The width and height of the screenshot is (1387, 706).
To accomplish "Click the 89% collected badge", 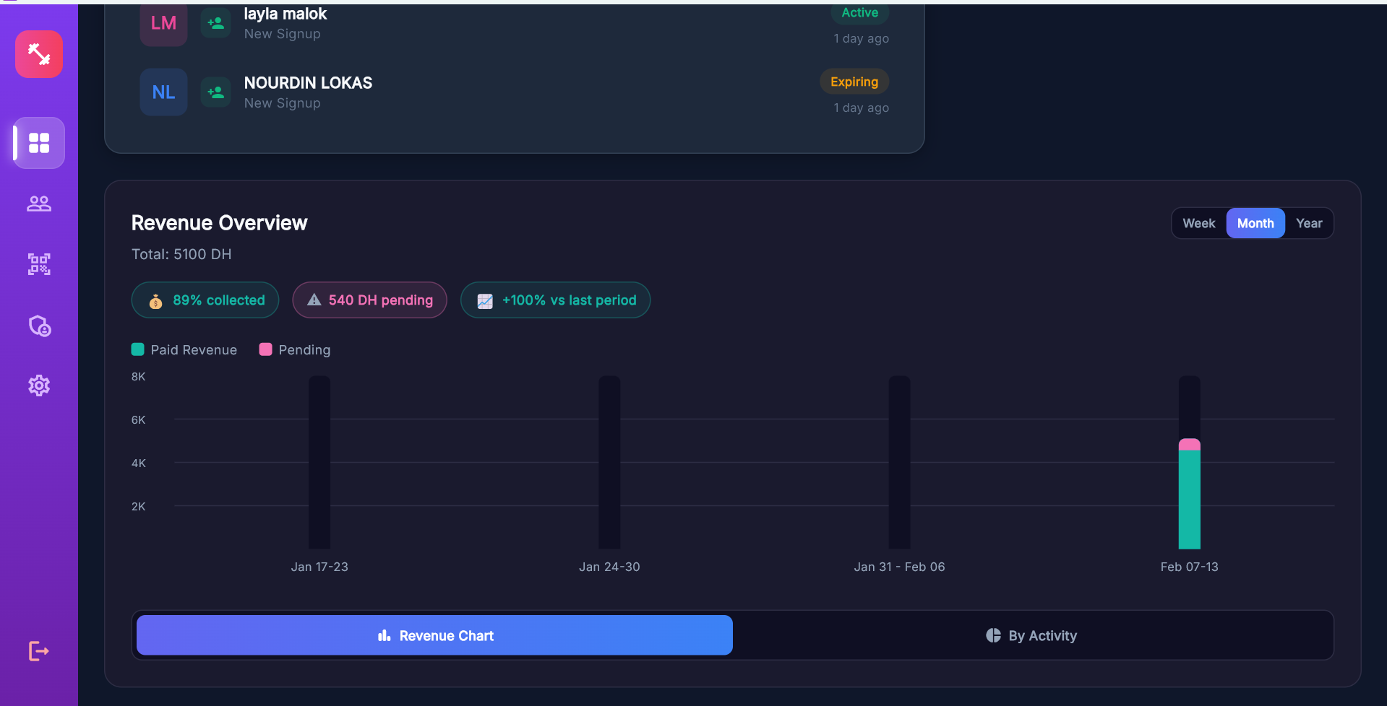I will click(205, 300).
